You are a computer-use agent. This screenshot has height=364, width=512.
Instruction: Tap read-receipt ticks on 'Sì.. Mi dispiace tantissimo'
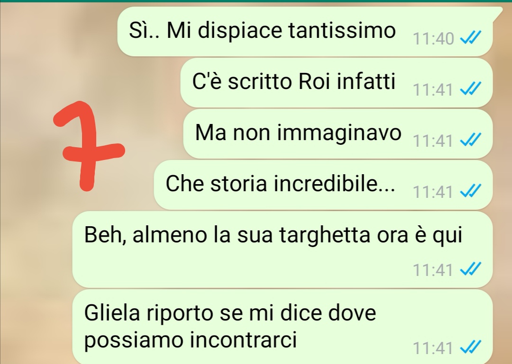point(470,37)
